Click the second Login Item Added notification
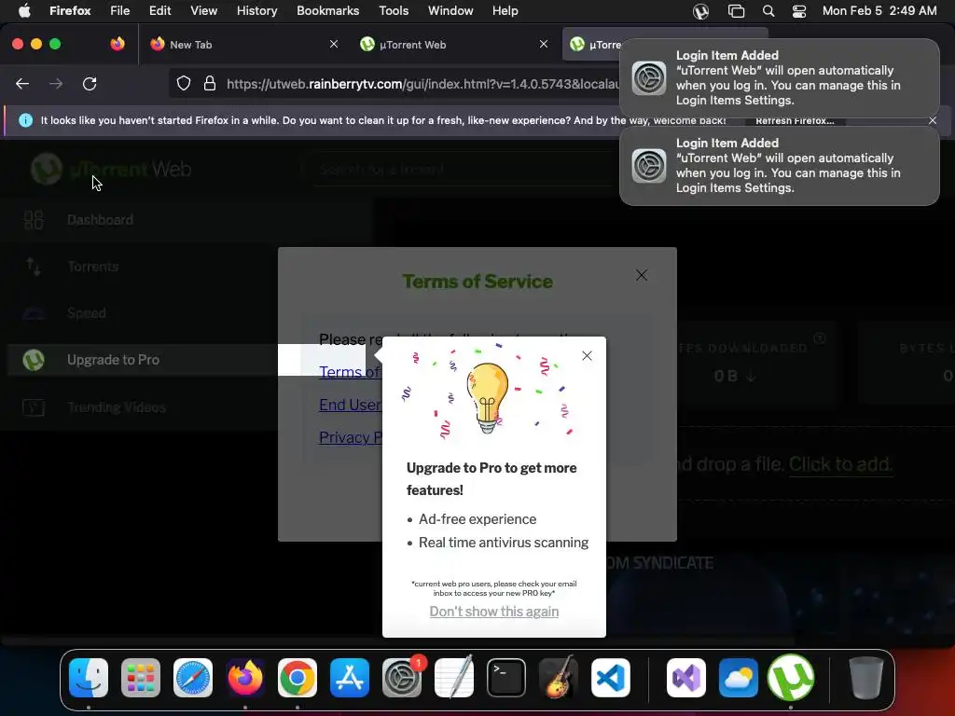 click(x=779, y=166)
